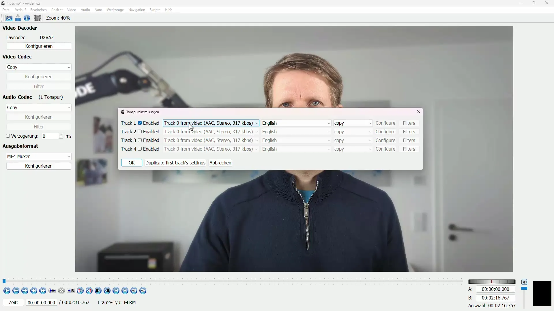The image size is (554, 311).
Task: Click OK to confirm Tonspureinstellungen dialog
Action: pyautogui.click(x=132, y=162)
